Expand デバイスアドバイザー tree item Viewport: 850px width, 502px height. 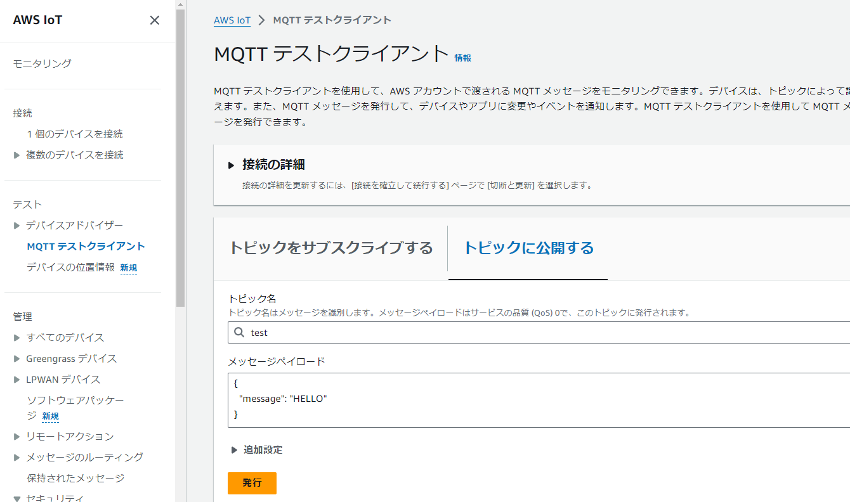click(x=17, y=226)
